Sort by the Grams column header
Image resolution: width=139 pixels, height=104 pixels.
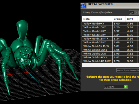119,19
